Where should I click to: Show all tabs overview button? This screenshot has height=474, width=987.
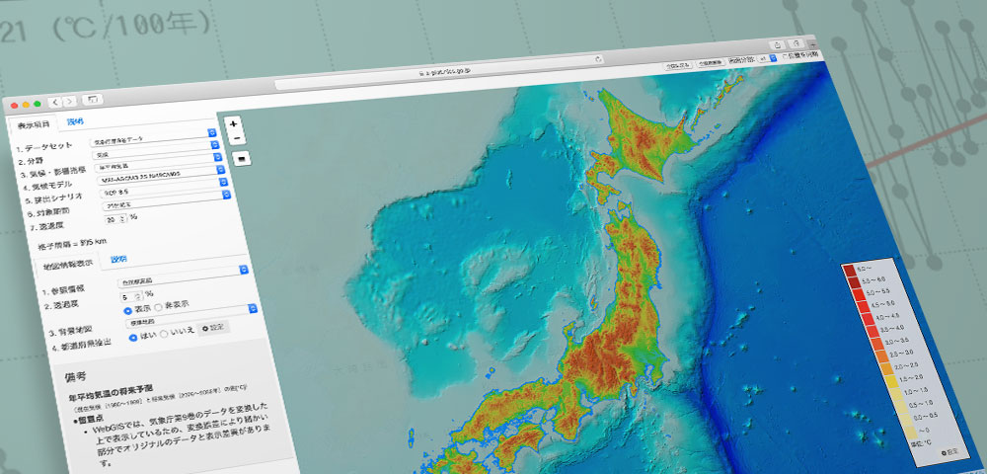click(797, 42)
